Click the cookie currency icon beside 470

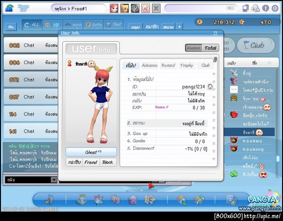241,22
